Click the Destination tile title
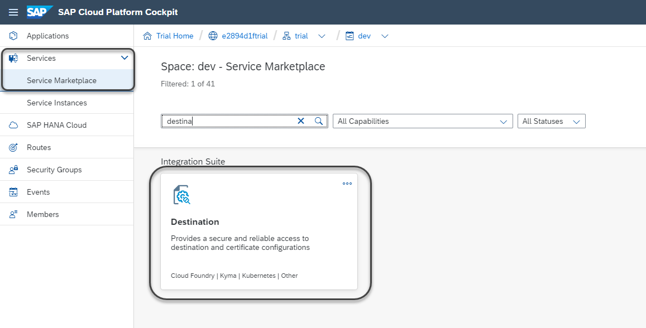This screenshot has height=328, width=646. (x=195, y=222)
